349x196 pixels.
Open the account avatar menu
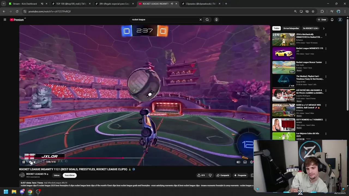pos(340,20)
